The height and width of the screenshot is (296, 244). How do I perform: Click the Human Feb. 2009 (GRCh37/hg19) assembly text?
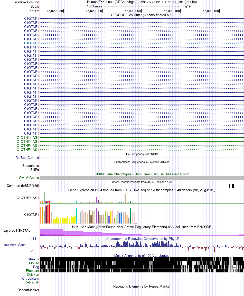112,2
